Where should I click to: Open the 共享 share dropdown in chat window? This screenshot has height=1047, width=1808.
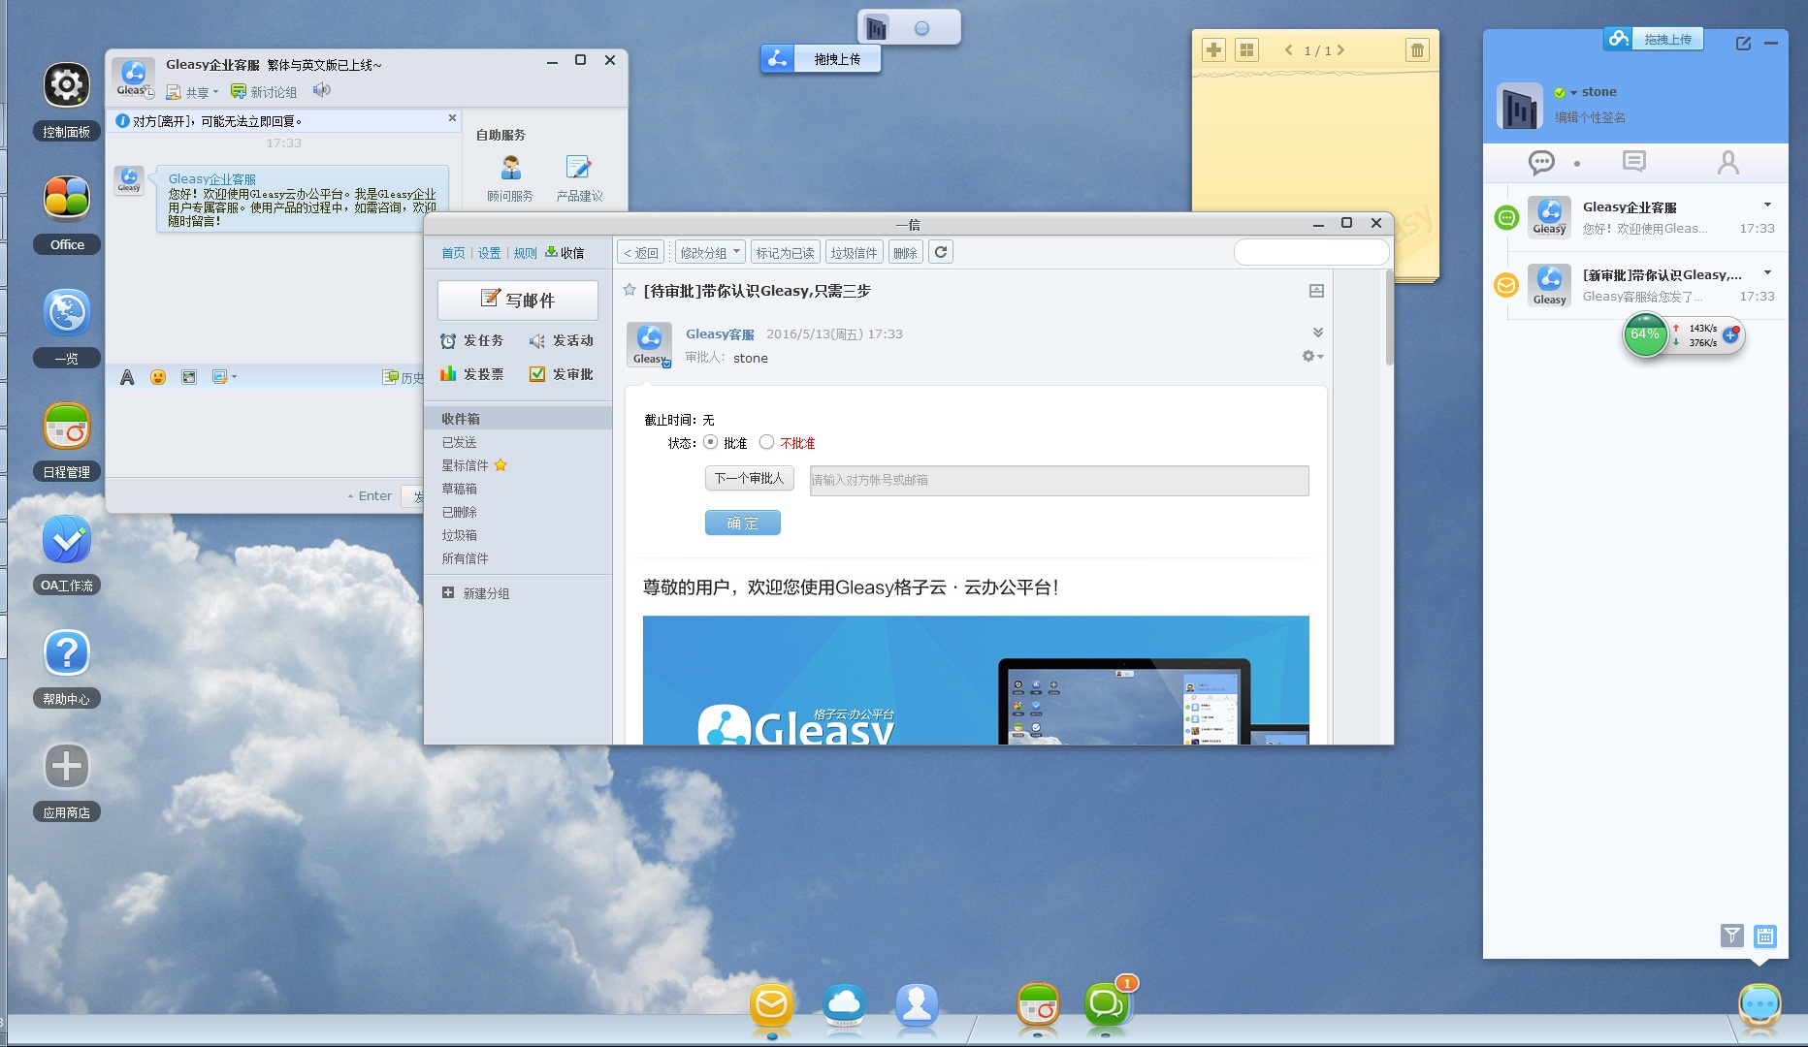(192, 92)
